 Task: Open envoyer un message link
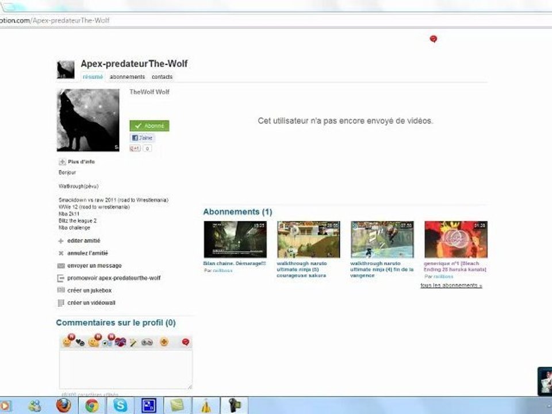click(x=94, y=266)
